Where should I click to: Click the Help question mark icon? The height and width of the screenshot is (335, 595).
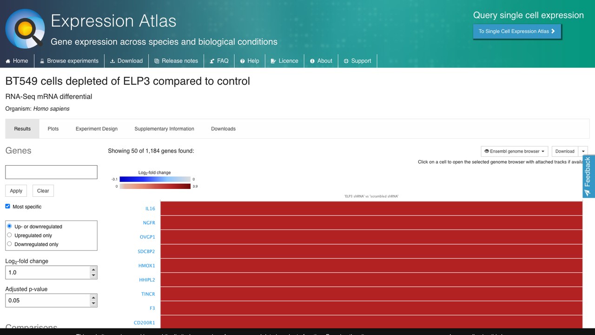click(243, 61)
